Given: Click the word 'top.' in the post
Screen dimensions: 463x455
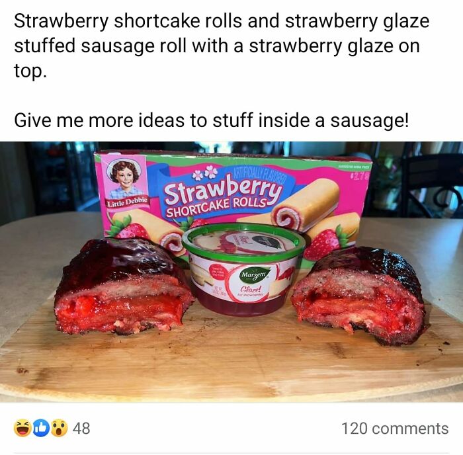Looking at the screenshot, I should [30, 71].
